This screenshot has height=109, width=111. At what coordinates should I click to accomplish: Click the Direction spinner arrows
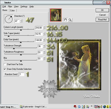[x=21, y=21]
